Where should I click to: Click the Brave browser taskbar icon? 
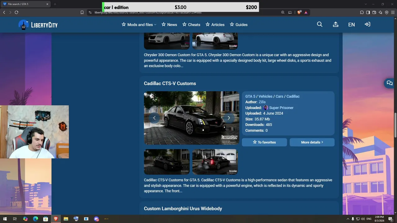click(56, 219)
